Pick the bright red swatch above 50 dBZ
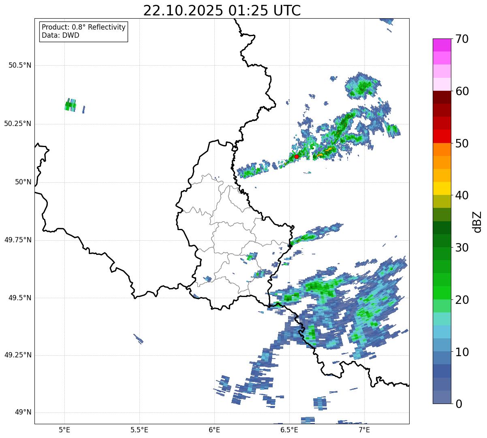487x438 pixels. (x=442, y=137)
